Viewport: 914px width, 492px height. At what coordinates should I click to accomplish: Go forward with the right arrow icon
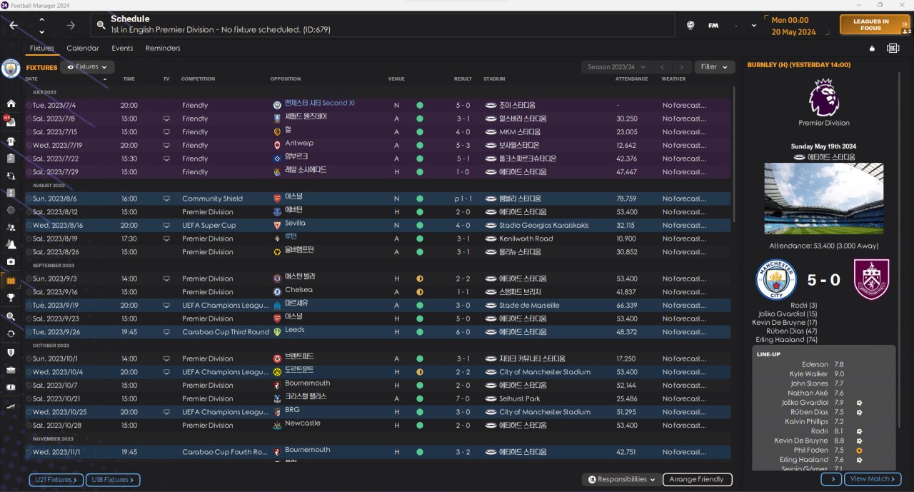pos(71,25)
